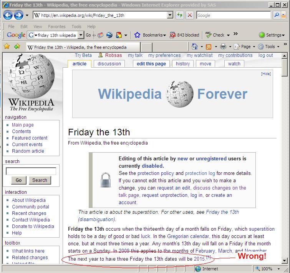Click the Refresh page icon
Image resolution: width=290 pixels, height=273 pixels.
[x=179, y=15]
